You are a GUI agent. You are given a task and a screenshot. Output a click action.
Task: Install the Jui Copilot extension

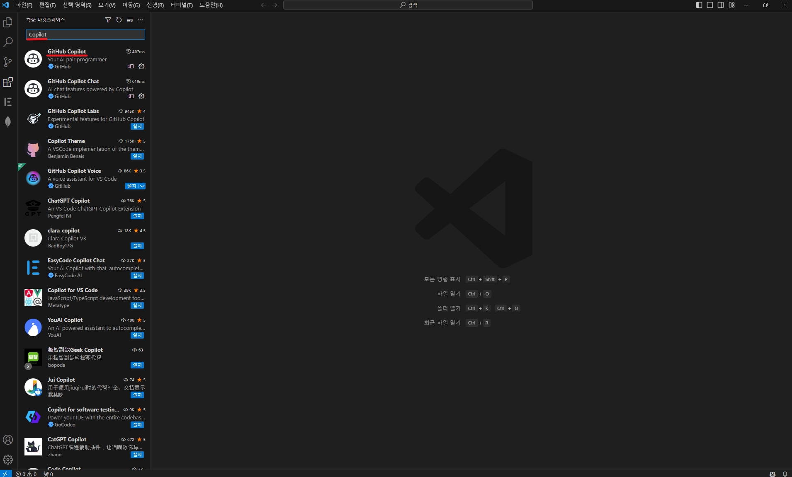point(137,395)
